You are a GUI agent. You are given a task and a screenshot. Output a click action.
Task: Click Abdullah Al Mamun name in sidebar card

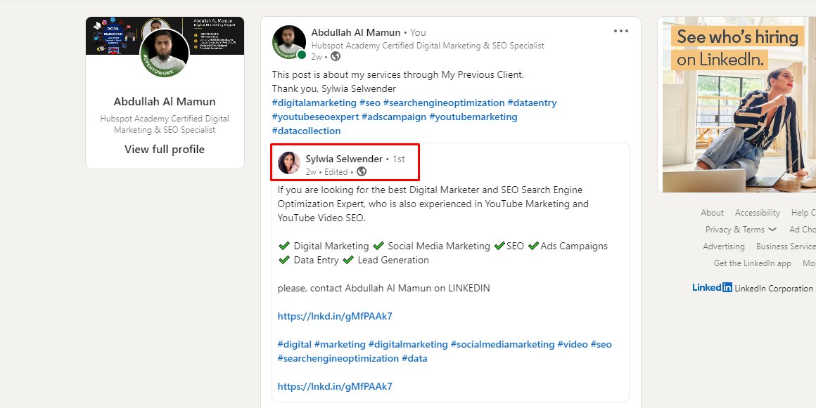tap(165, 101)
